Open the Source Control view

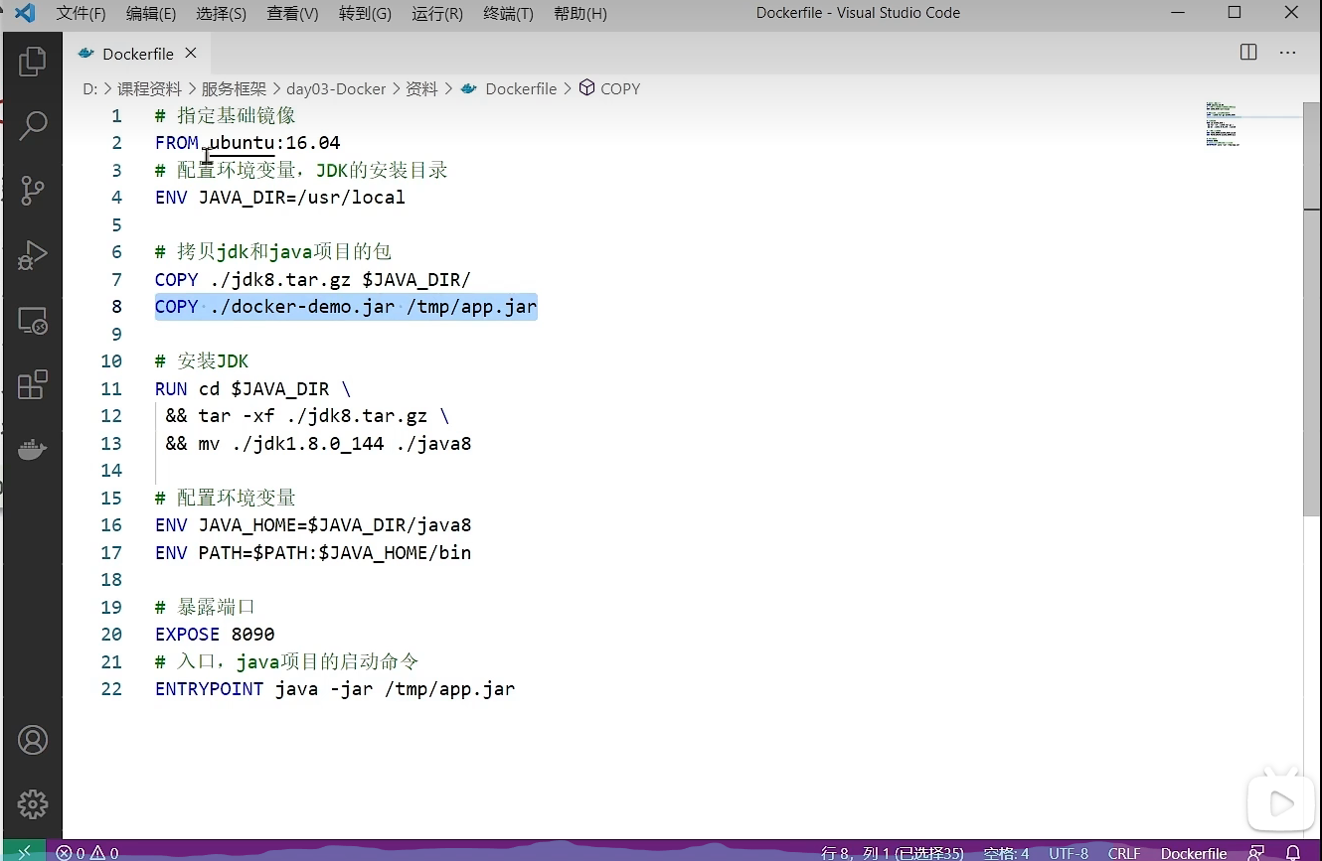click(x=32, y=190)
